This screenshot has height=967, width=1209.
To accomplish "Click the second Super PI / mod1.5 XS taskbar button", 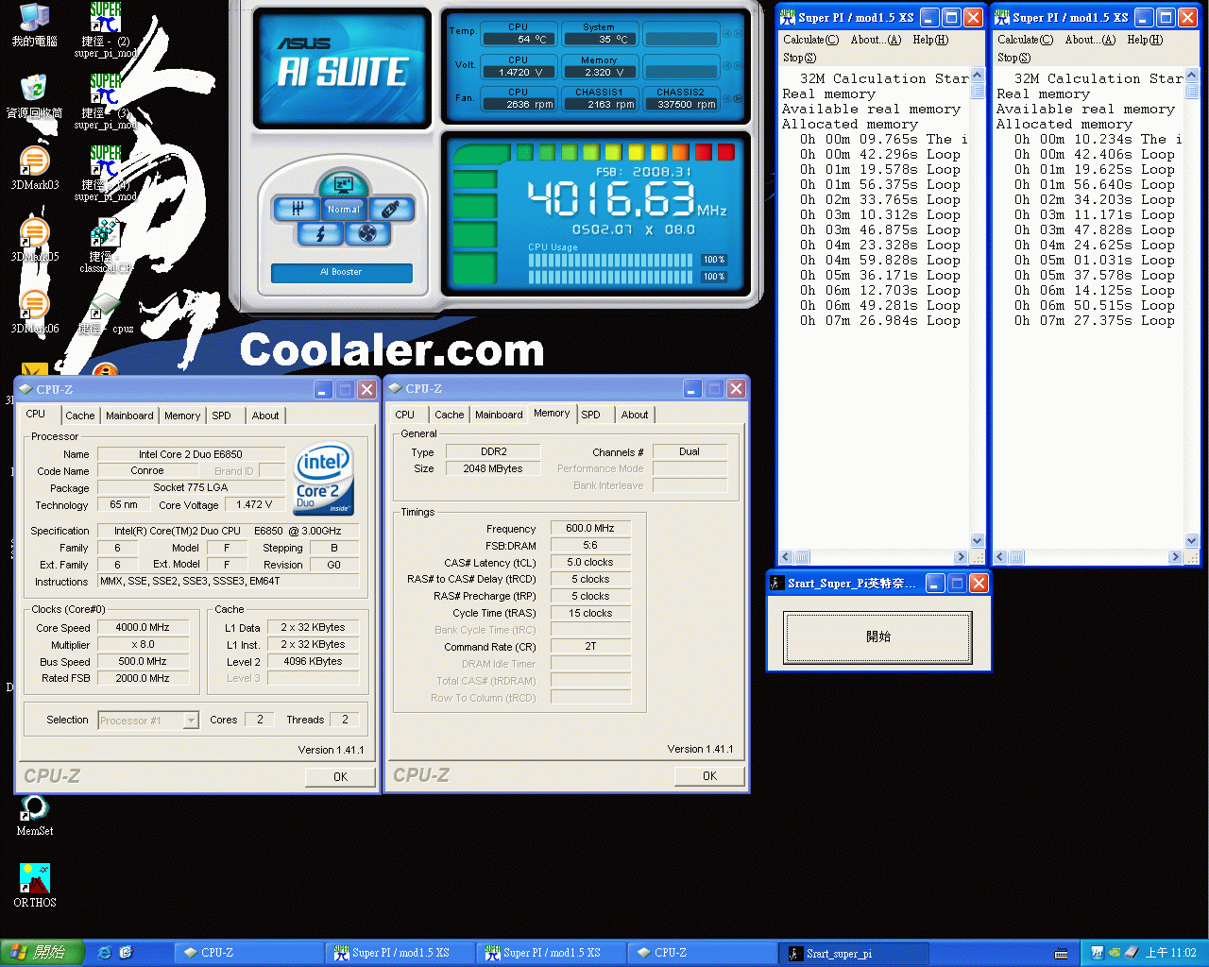I will point(553,953).
